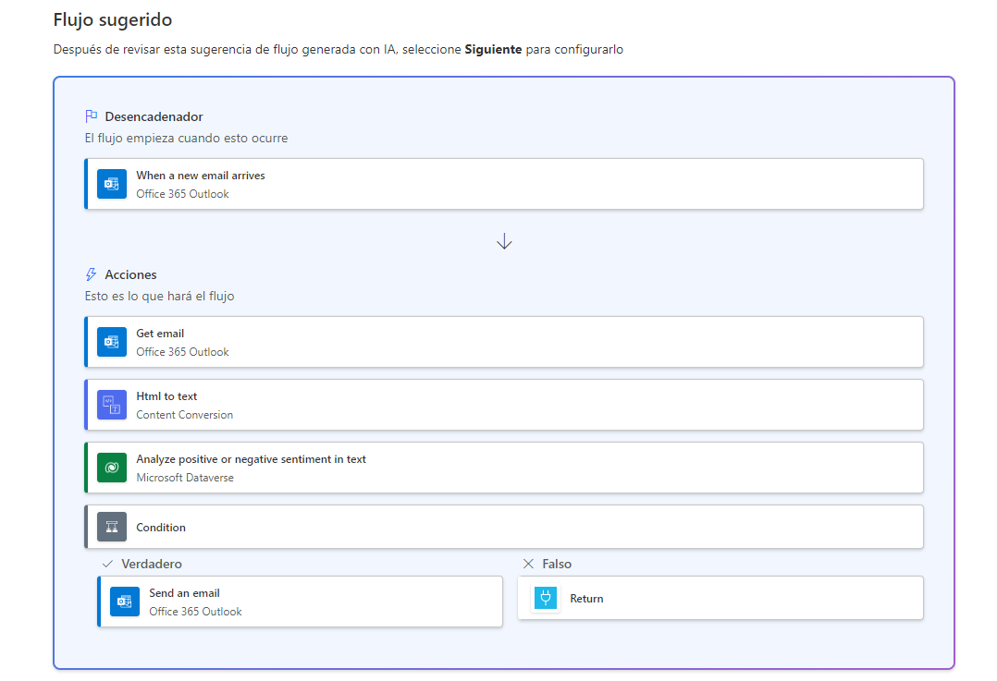The height and width of the screenshot is (681, 997).
Task: Click the Outlook icon beside Send an email
Action: click(125, 602)
